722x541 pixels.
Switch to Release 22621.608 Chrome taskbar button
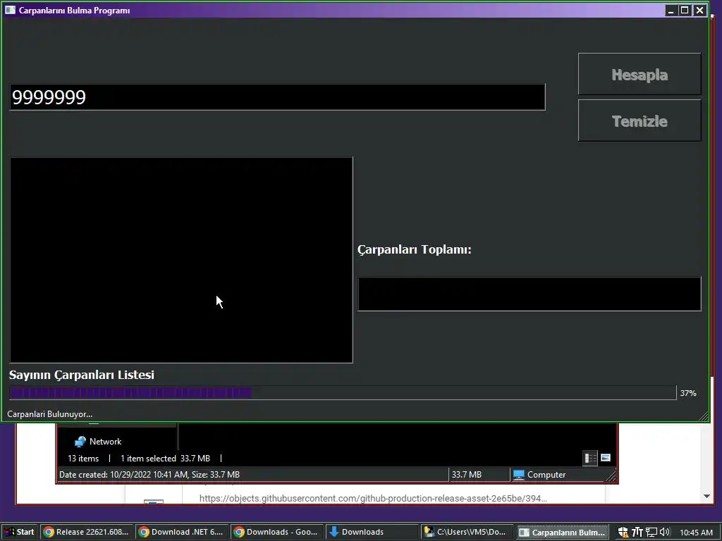click(x=87, y=532)
